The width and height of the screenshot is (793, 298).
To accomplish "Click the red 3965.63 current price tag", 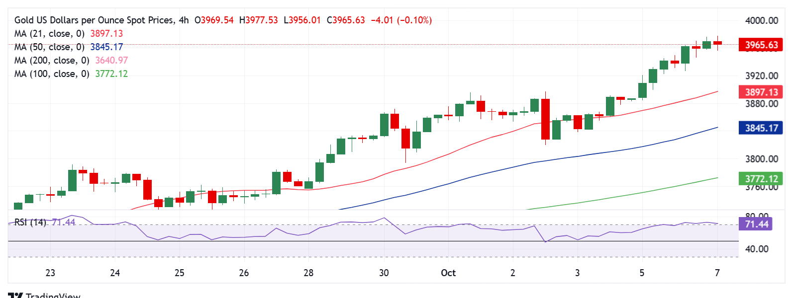I will pos(761,45).
